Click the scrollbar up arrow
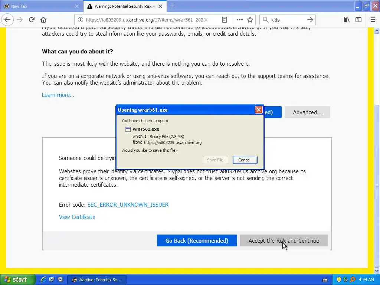380x285 pixels. point(377,30)
